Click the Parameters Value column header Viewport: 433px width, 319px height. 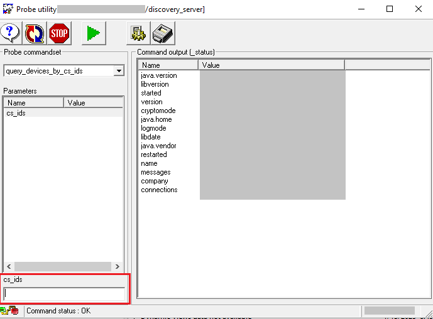point(94,103)
